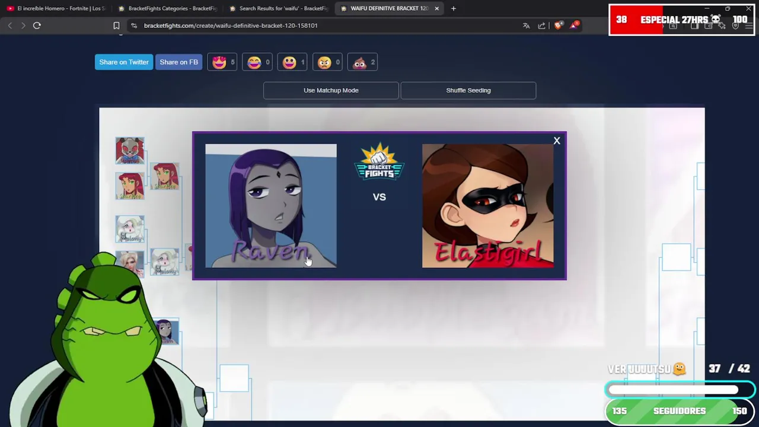React with angry emoji
Viewport: 759px width, 427px height.
point(327,62)
